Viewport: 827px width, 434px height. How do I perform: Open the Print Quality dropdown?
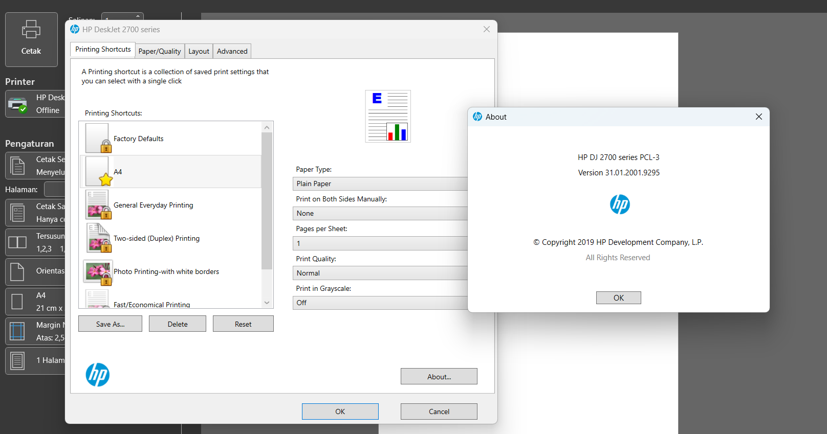coord(380,273)
